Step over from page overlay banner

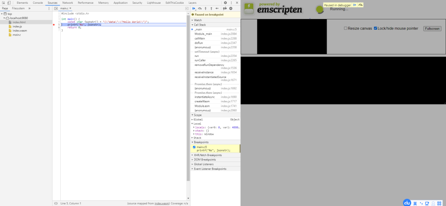tap(361, 5)
